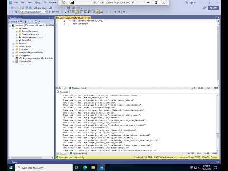The width and height of the screenshot is (228, 171).
Task: Open File Explorer from the taskbar
Action: point(93,168)
